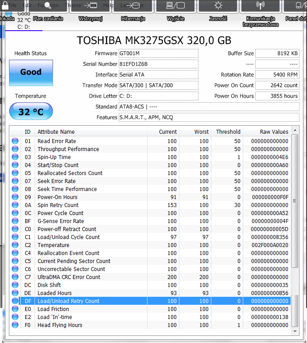Viewport: 307px width, 343px height.
Task: Click the Wstrzymaj suspend icon
Action: pyautogui.click(x=90, y=5)
